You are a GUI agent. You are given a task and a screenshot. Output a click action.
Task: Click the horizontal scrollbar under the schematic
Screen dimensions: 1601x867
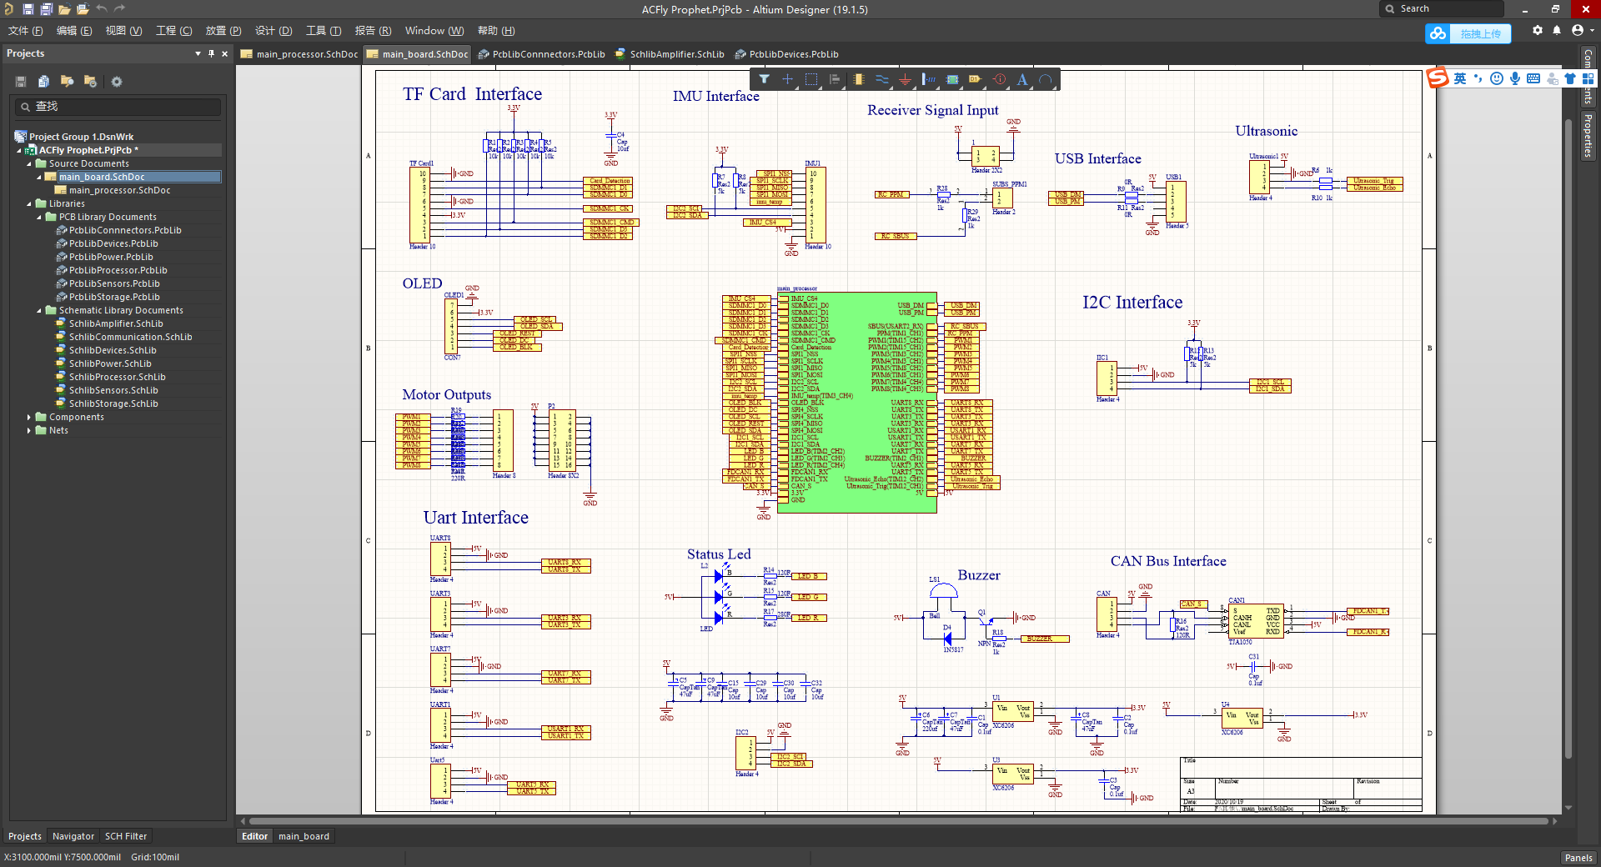click(899, 821)
